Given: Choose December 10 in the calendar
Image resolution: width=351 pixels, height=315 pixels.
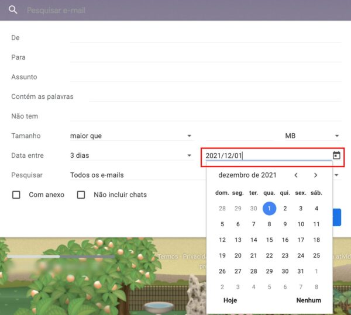Looking at the screenshot, I should pos(301,224).
